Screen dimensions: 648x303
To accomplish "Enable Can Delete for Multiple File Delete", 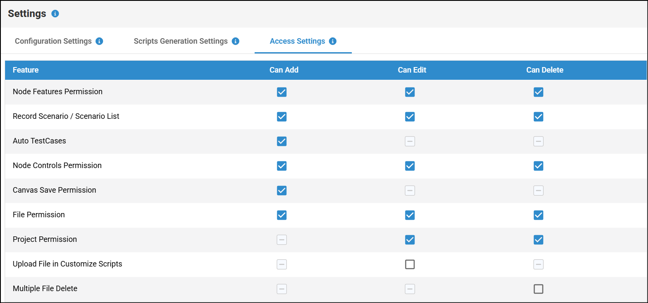I will click(539, 289).
